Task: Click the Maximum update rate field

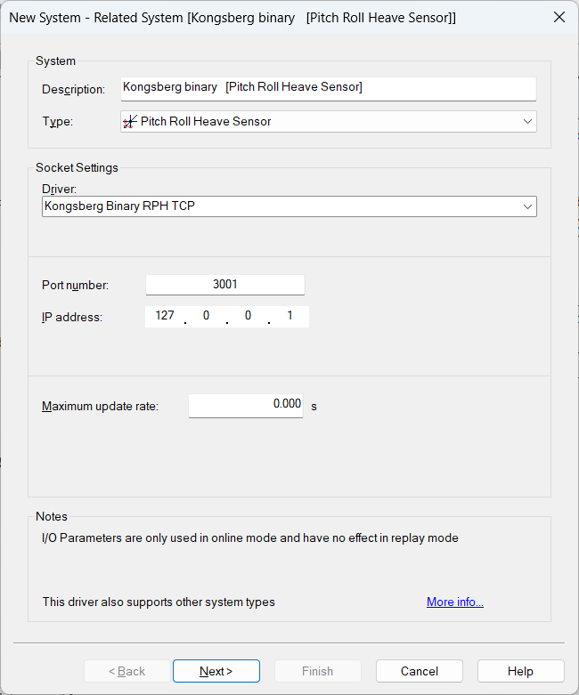Action: click(x=246, y=406)
